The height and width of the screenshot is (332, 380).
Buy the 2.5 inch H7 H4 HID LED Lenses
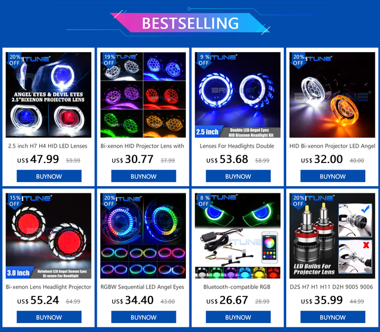[x=49, y=176]
